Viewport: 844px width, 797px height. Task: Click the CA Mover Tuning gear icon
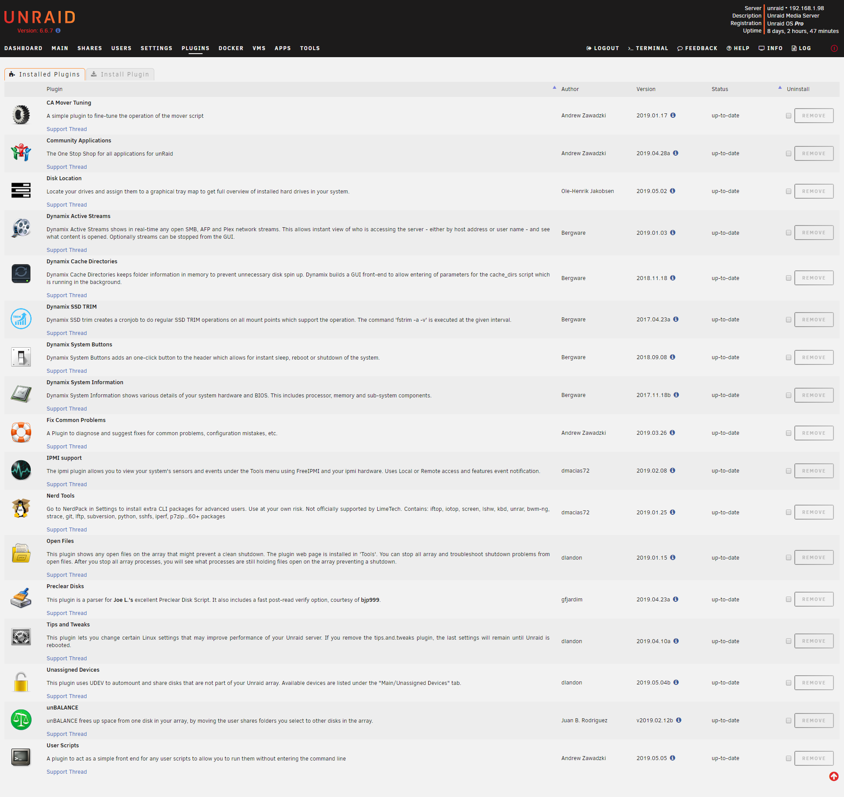[x=21, y=115]
